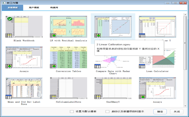Toggle 启动以及新建项目时显示 checkbox
This screenshot has height=117, width=189.
(x=107, y=112)
